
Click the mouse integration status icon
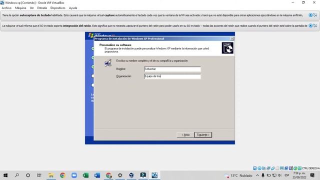tap(295, 168)
